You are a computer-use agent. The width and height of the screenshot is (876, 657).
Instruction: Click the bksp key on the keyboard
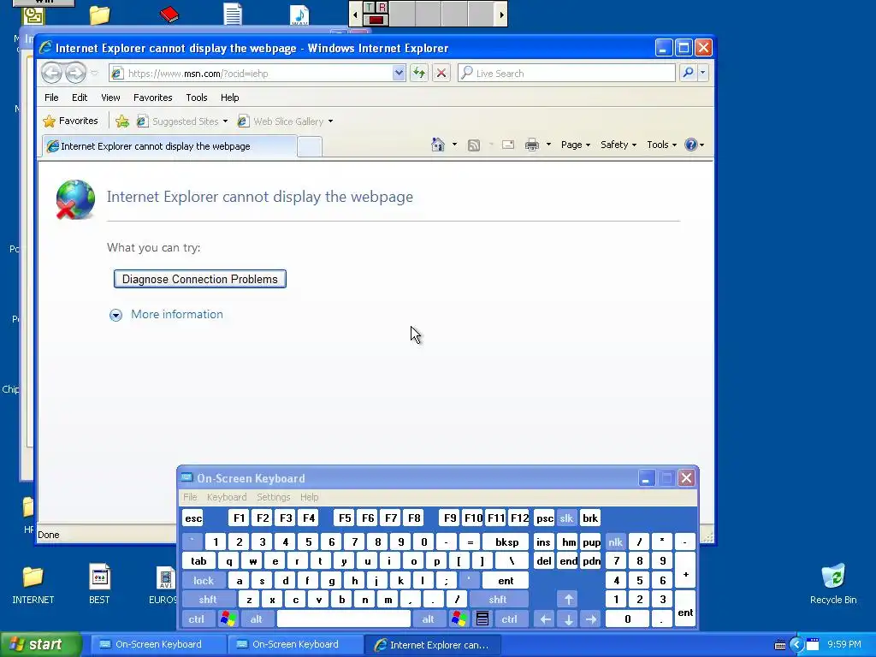click(506, 542)
